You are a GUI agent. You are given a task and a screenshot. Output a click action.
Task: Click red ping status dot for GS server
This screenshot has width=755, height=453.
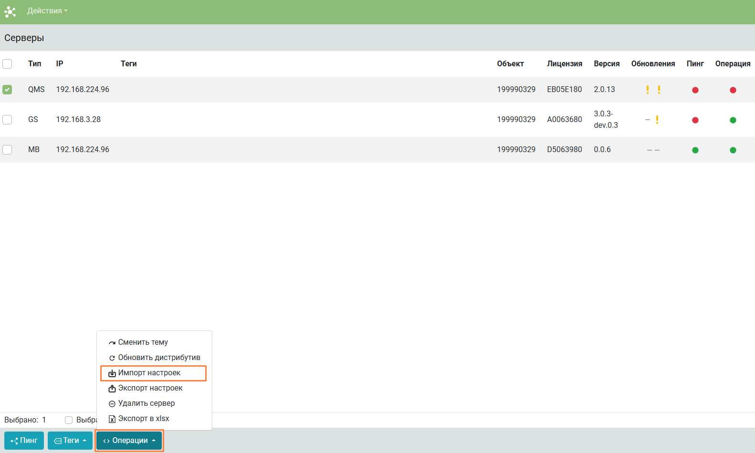pos(695,120)
